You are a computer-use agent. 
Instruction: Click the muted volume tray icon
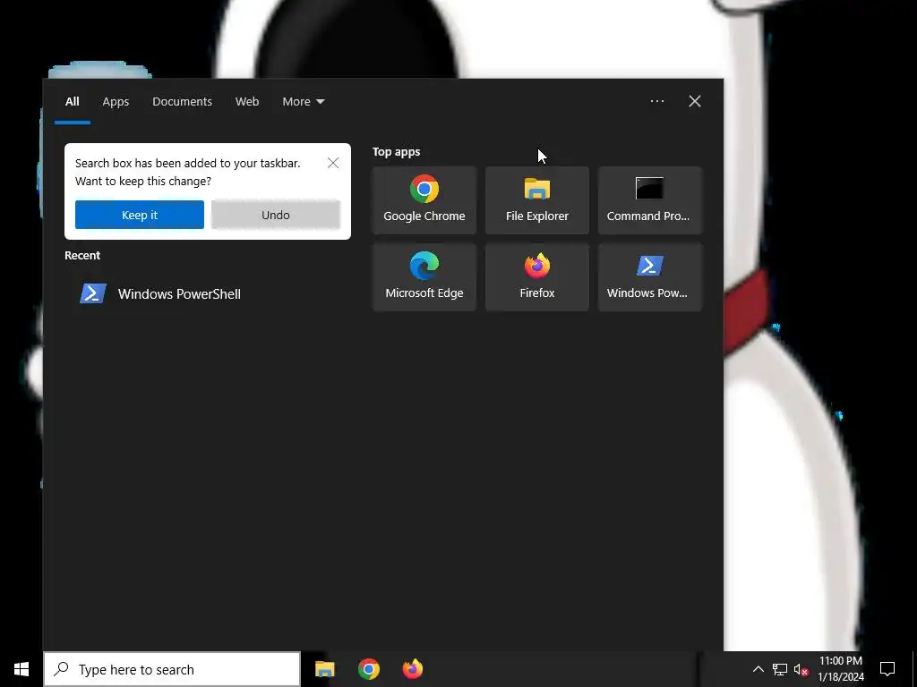pyautogui.click(x=801, y=669)
